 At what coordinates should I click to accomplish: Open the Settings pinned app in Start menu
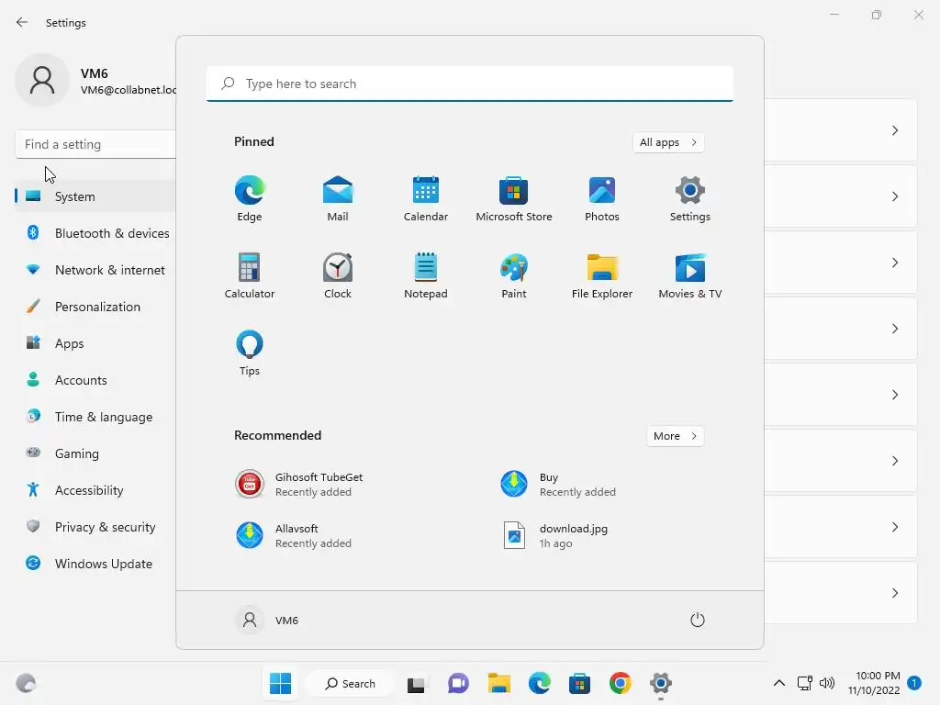tap(690, 198)
